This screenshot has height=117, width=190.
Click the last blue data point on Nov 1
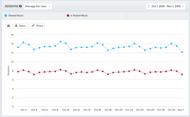[182, 52]
